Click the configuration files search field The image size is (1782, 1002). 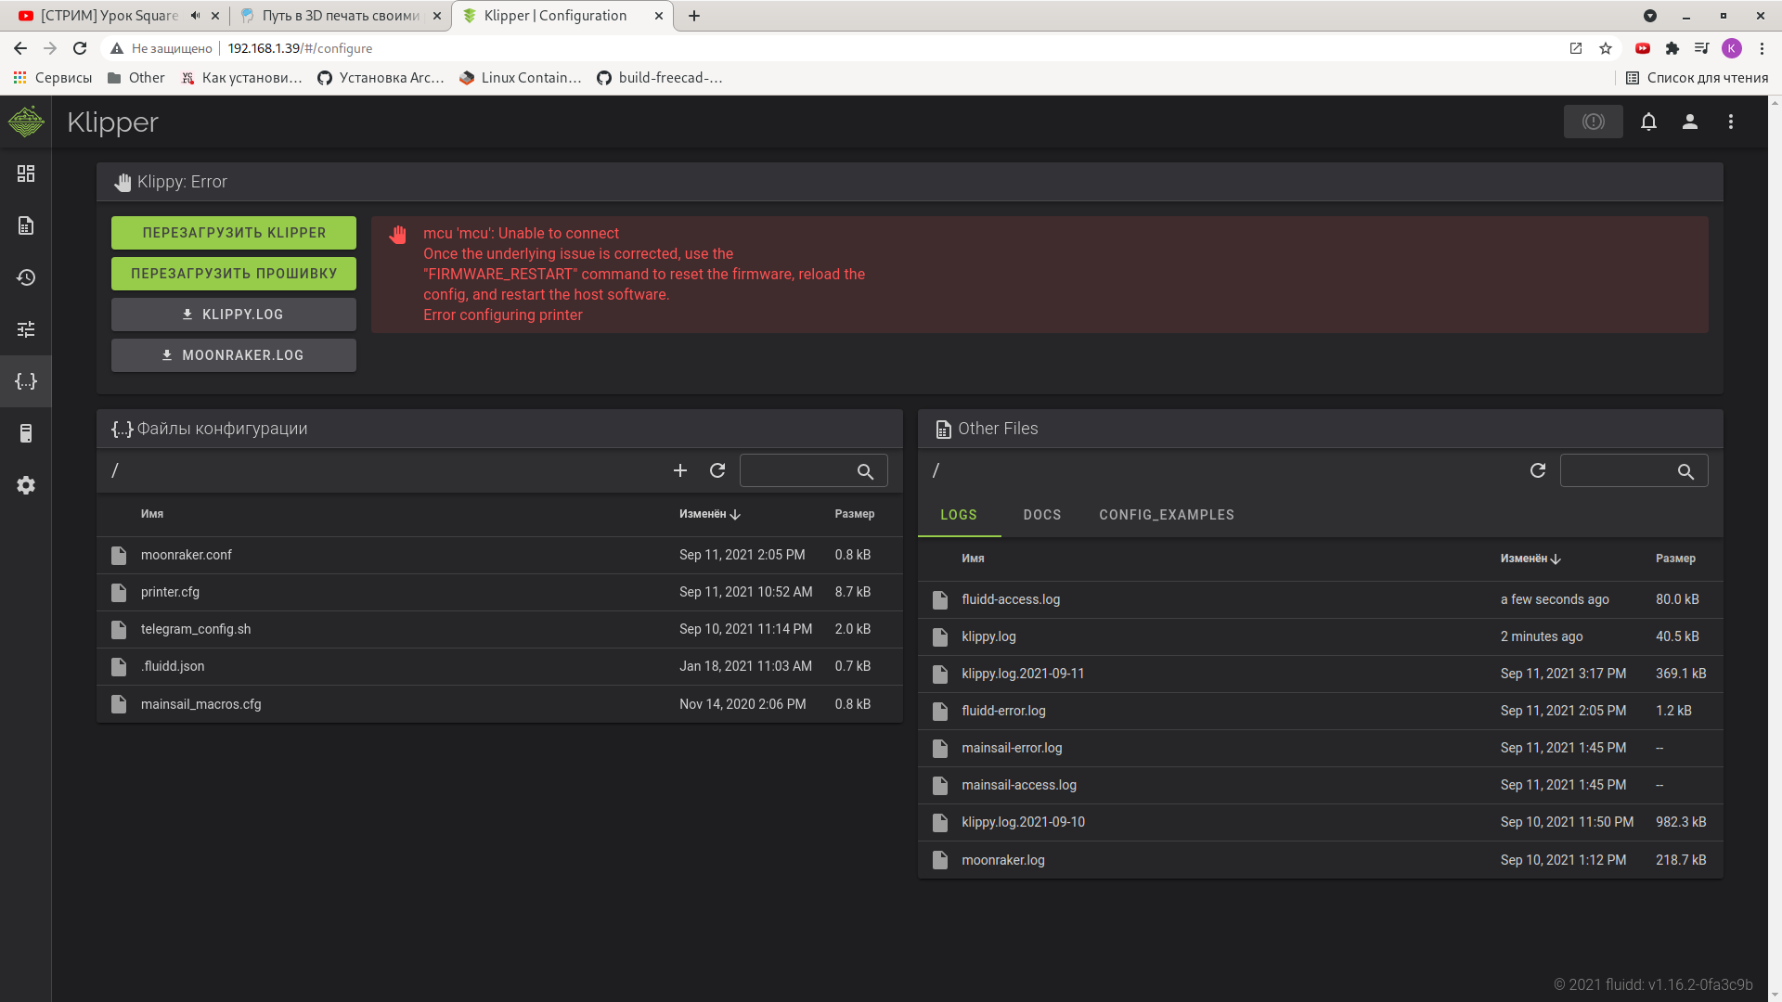click(798, 470)
